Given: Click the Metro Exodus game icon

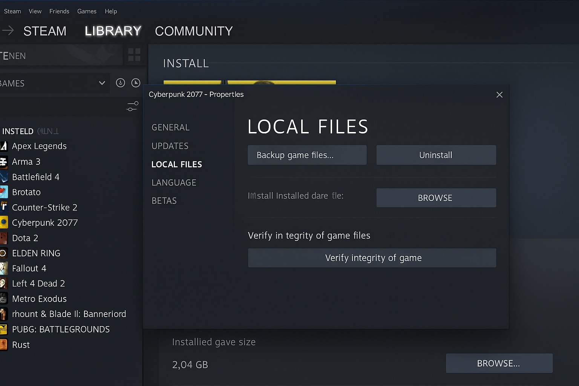Looking at the screenshot, I should pyautogui.click(x=4, y=299).
